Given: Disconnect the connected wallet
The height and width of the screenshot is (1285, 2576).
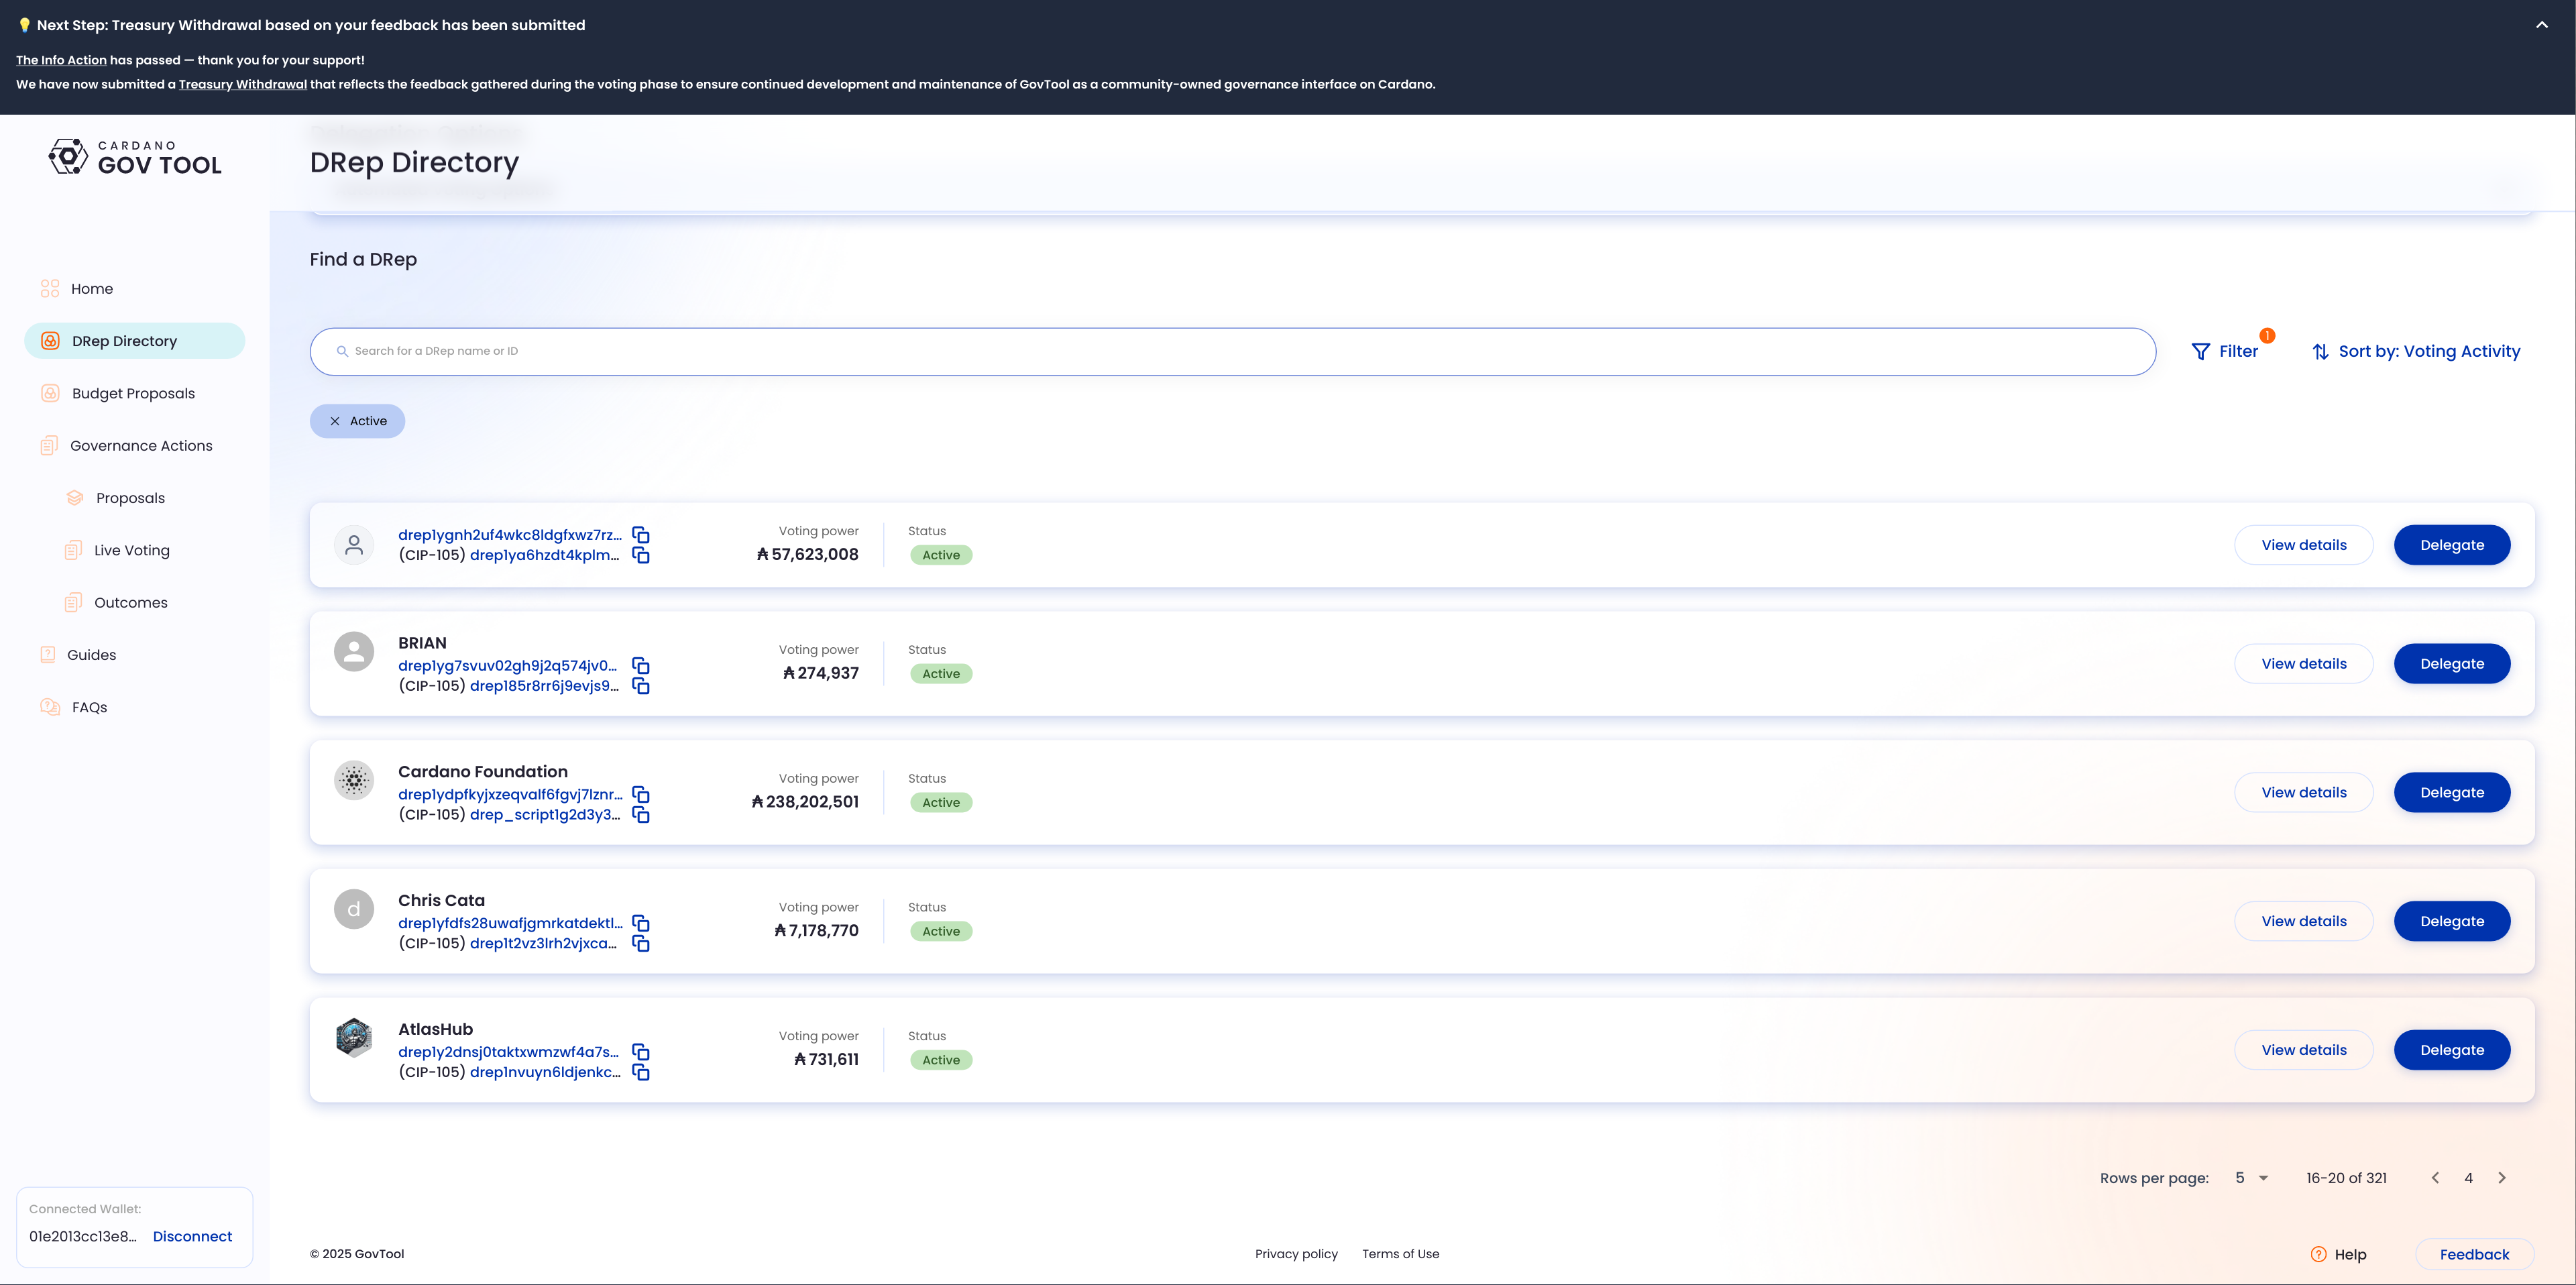Looking at the screenshot, I should coord(192,1236).
